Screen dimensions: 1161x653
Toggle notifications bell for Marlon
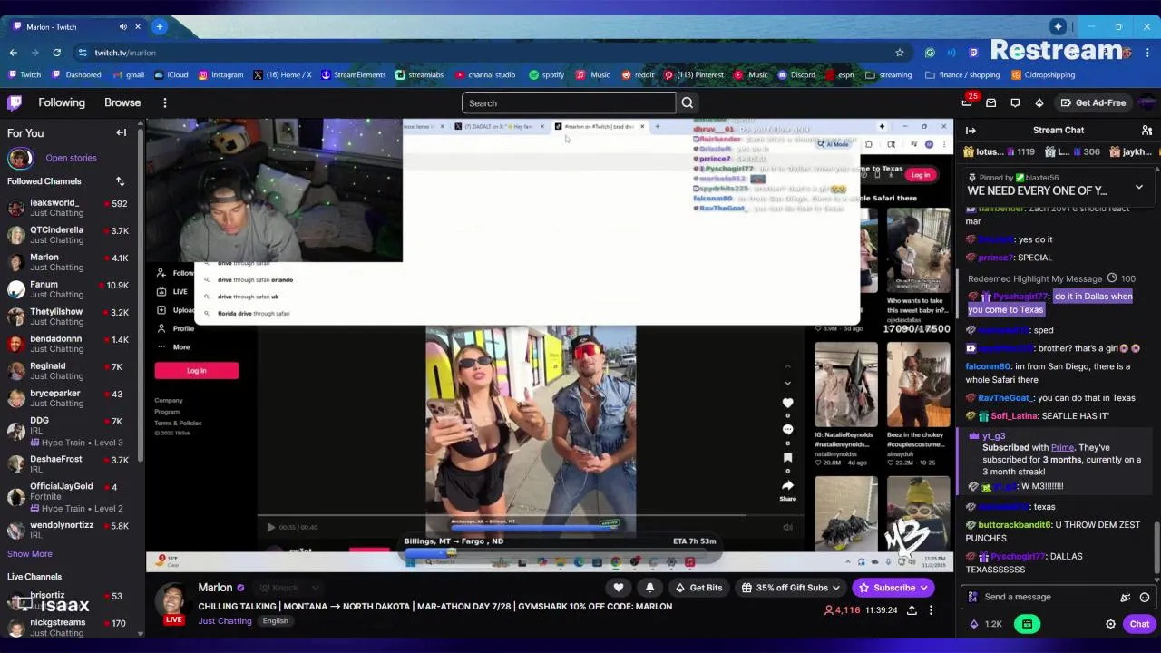click(x=649, y=588)
